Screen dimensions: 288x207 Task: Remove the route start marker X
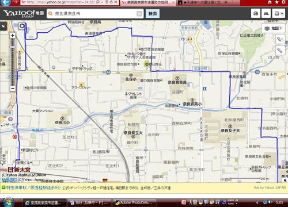pyautogui.click(x=22, y=26)
